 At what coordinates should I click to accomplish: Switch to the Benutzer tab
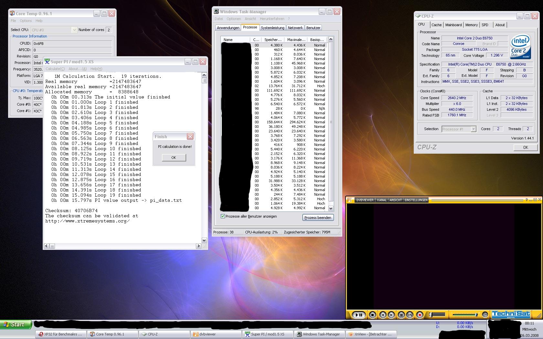point(313,28)
